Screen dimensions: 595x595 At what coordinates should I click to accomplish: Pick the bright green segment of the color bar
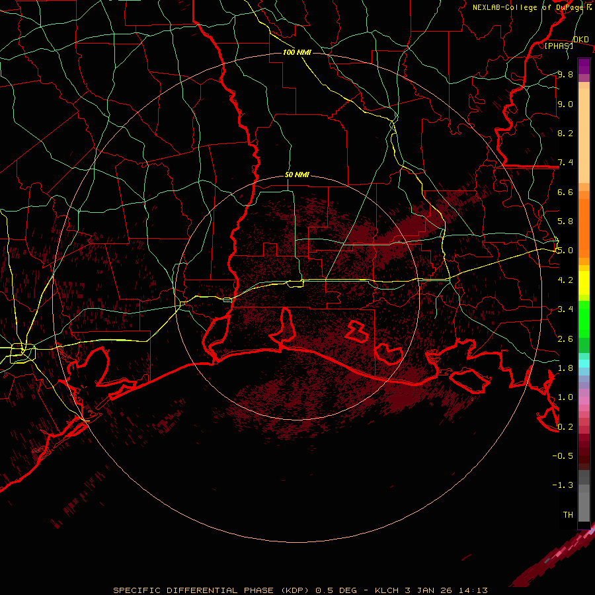click(584, 319)
